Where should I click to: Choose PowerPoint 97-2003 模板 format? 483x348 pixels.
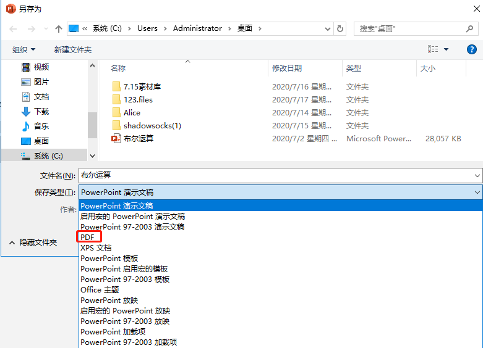tap(281, 279)
